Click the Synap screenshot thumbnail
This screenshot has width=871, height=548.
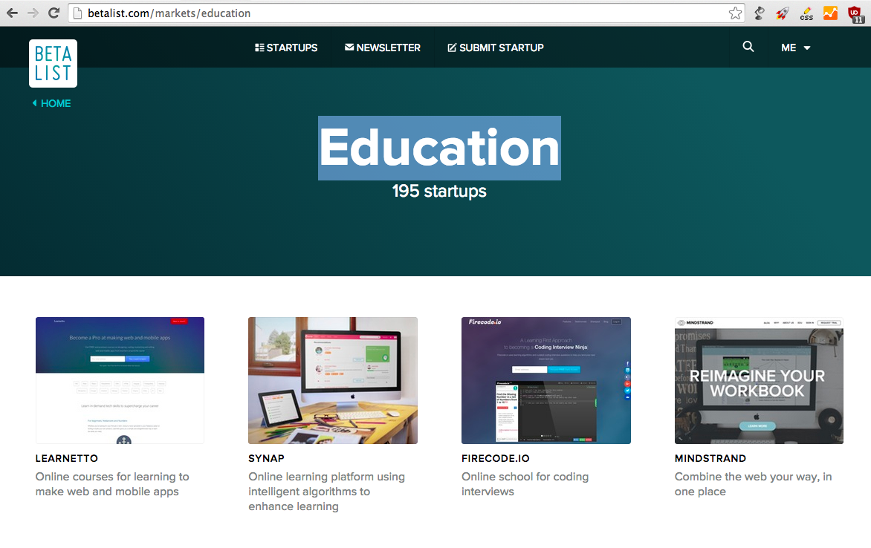point(332,380)
